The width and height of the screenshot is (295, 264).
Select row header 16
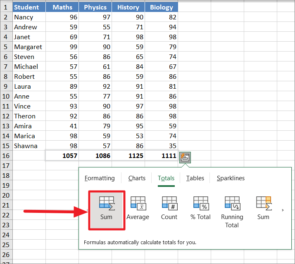[6, 156]
